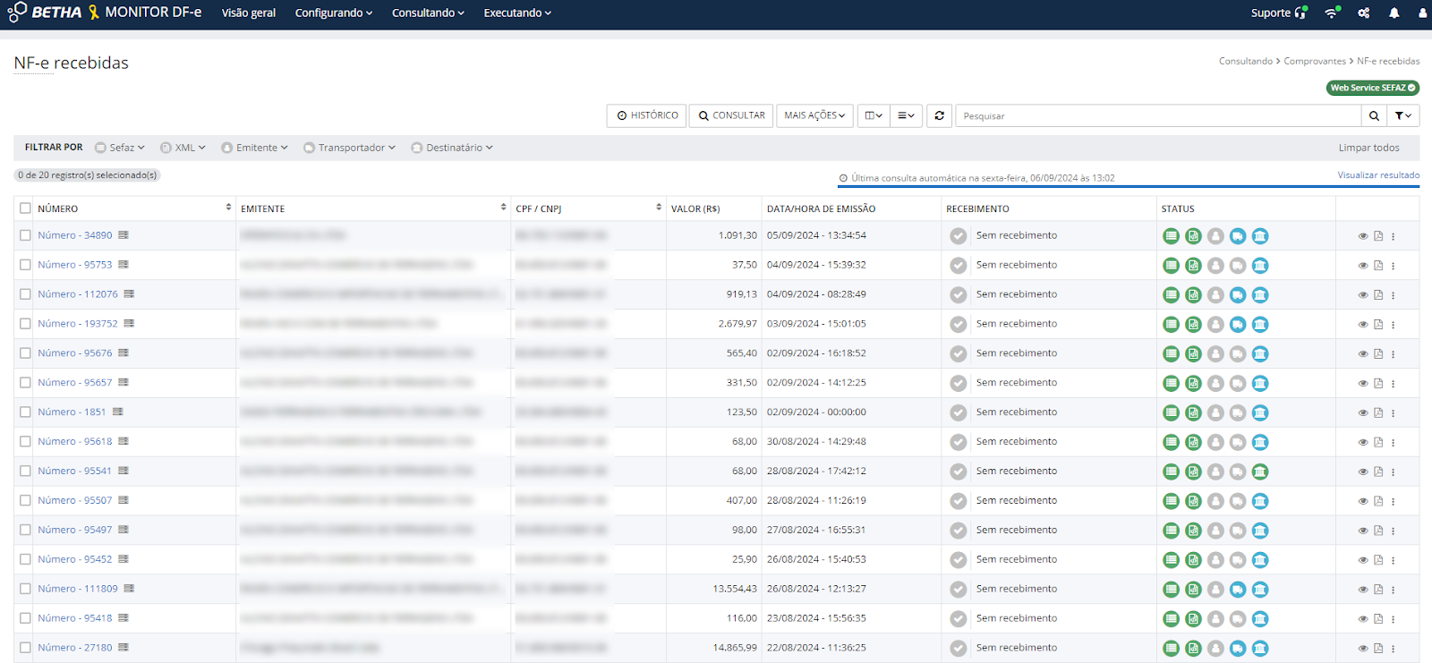Click the destinatário building icon for Número 95676
Viewport: 1432px width, 663px height.
(x=1260, y=354)
